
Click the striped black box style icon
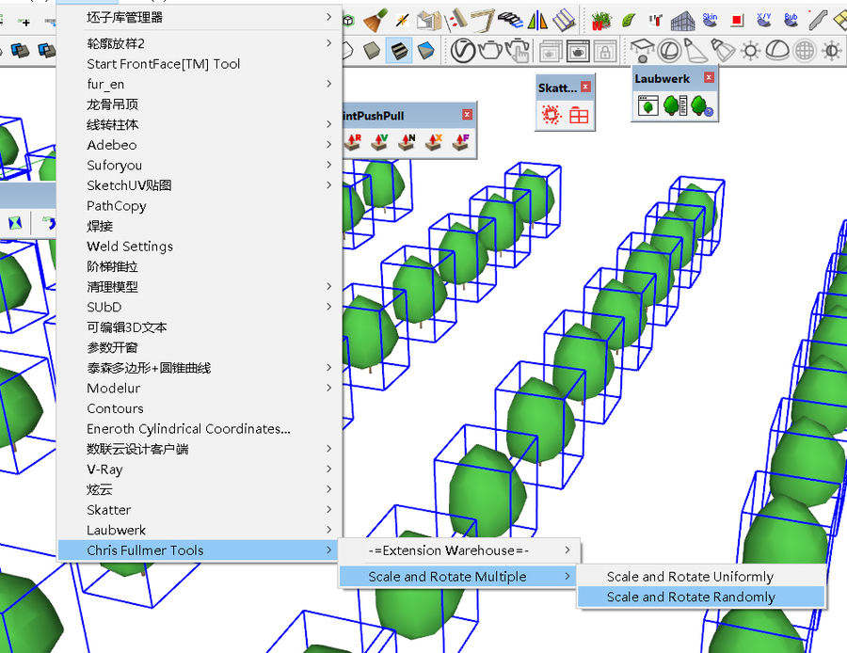coord(399,51)
